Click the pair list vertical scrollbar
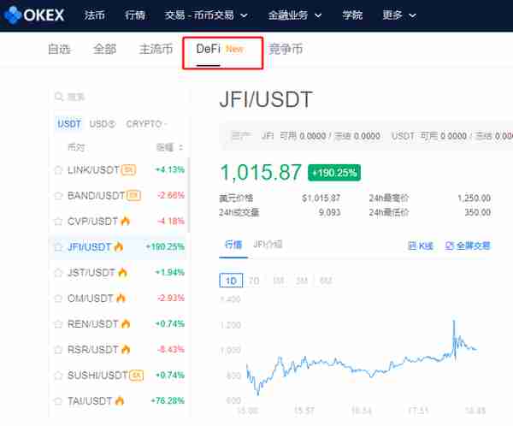The width and height of the screenshot is (513, 426). pyautogui.click(x=189, y=195)
